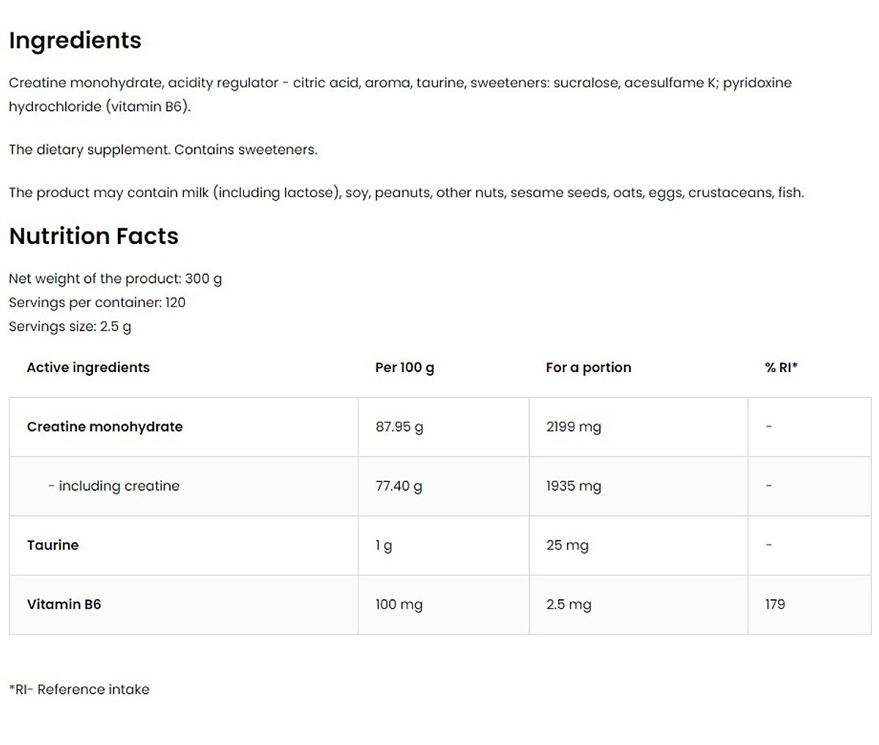Click the 179 percent RI value
Viewport: 879px width, 745px height.
775,604
